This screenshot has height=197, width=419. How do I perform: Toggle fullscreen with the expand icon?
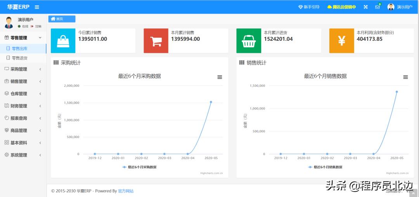coord(365,7)
